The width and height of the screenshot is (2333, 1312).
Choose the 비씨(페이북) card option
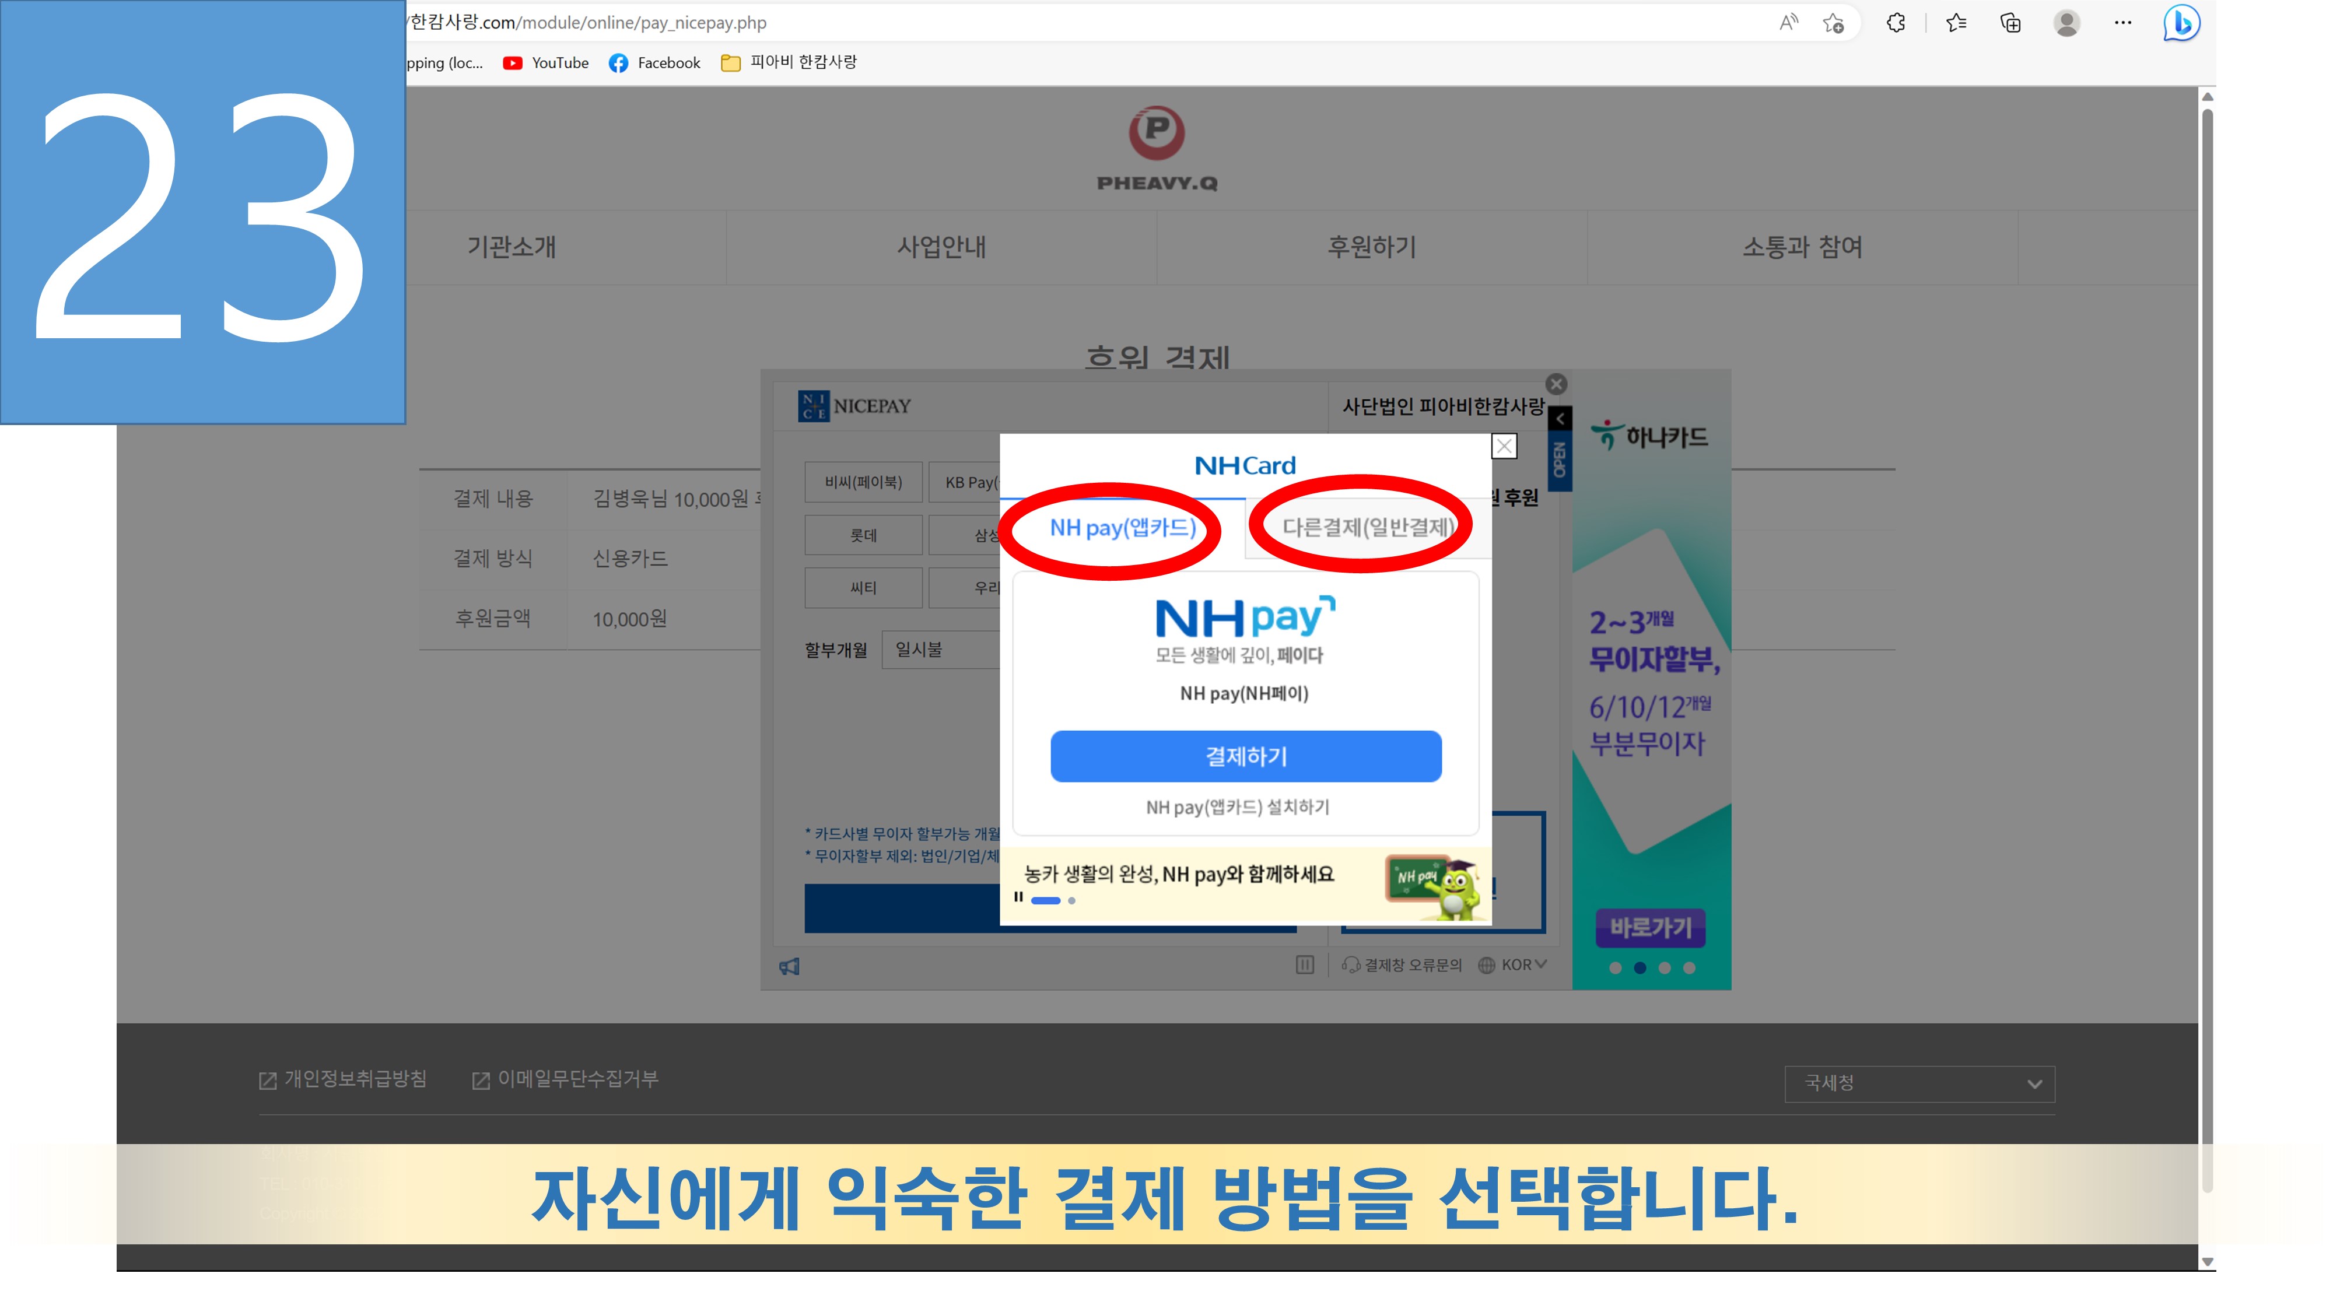point(863,483)
